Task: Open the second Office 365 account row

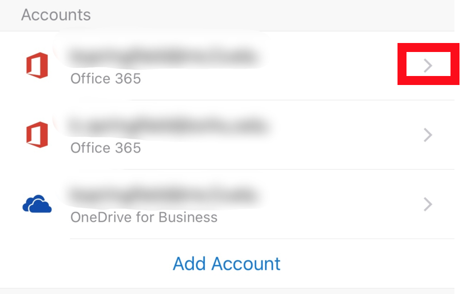Action: pos(227,135)
